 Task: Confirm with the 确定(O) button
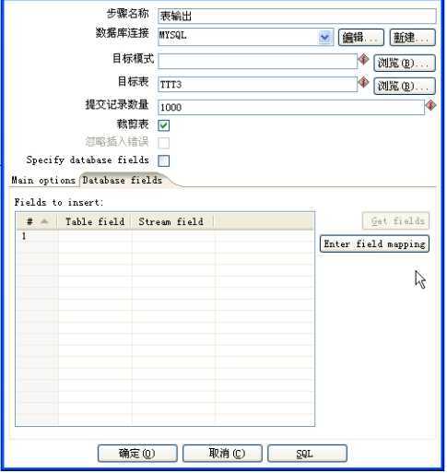coord(138,455)
